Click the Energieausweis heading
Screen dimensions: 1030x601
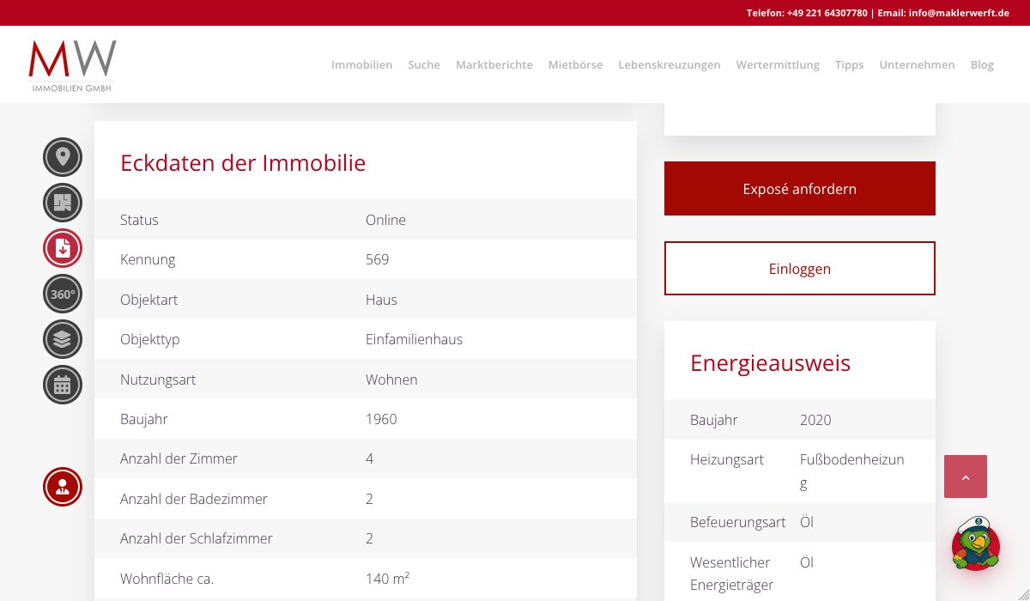(770, 363)
